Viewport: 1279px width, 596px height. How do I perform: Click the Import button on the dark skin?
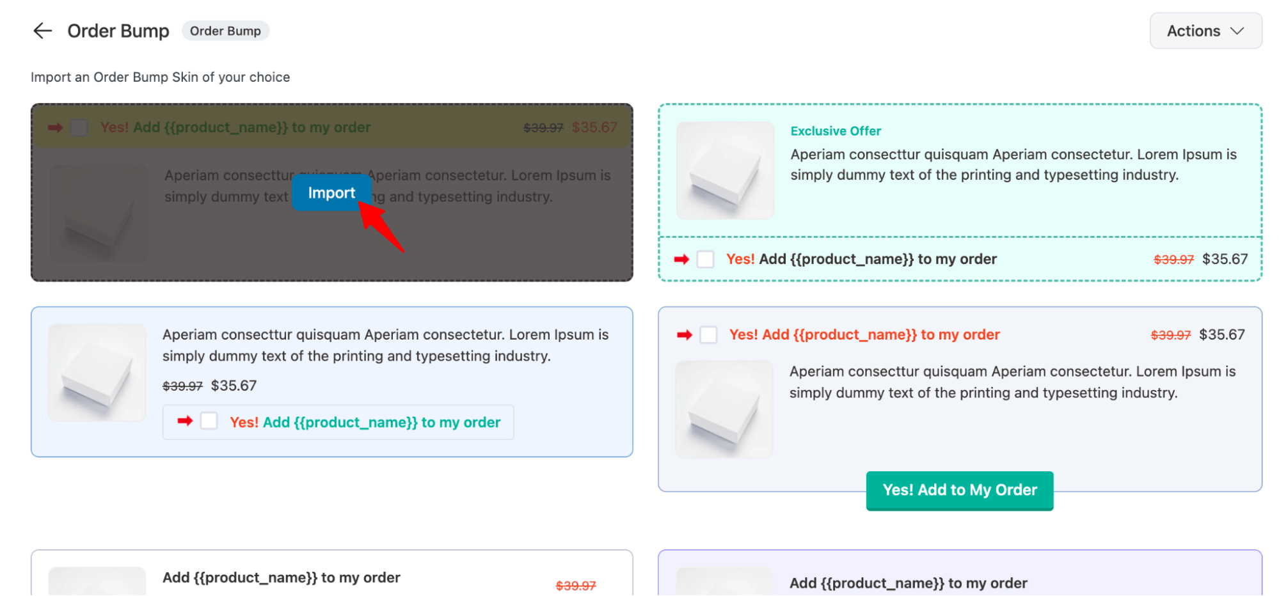coord(331,192)
